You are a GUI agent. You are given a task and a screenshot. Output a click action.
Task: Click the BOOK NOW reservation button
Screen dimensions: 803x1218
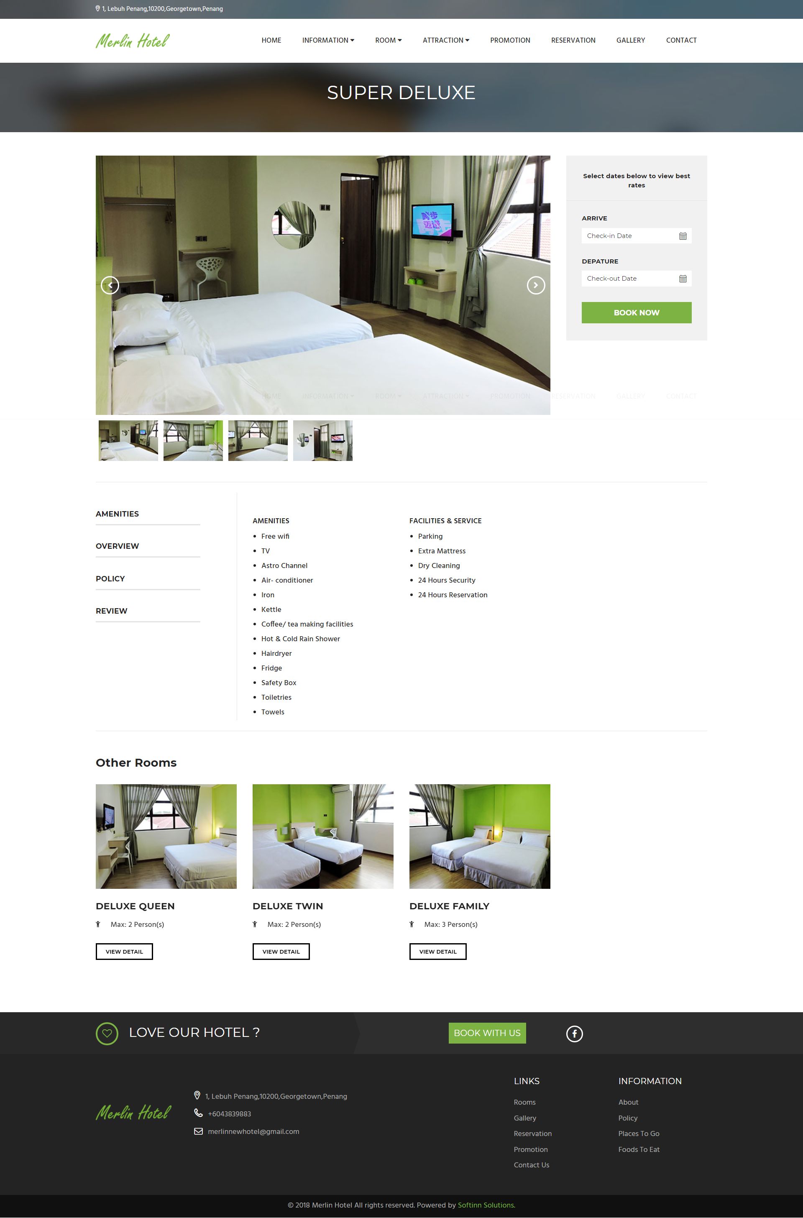635,312
